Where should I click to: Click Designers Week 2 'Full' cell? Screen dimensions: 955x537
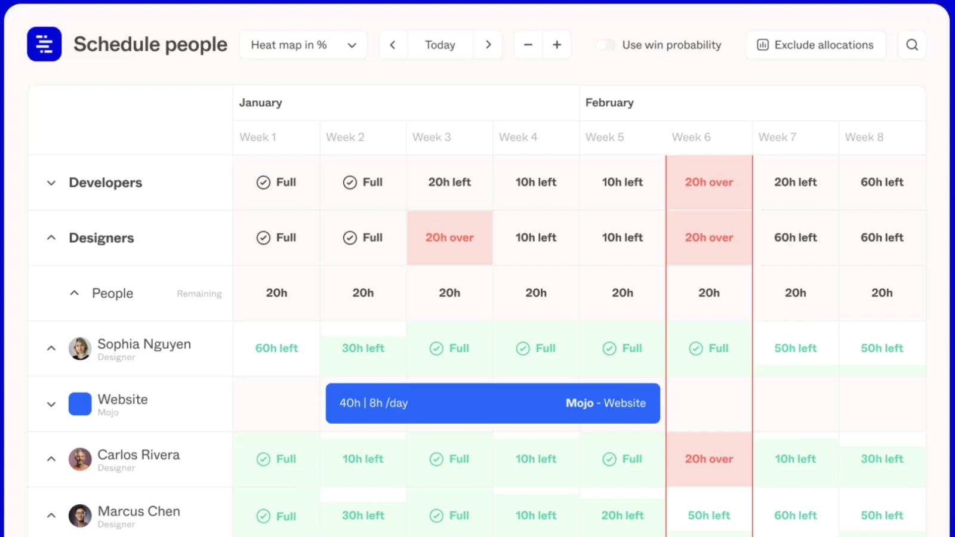click(363, 237)
